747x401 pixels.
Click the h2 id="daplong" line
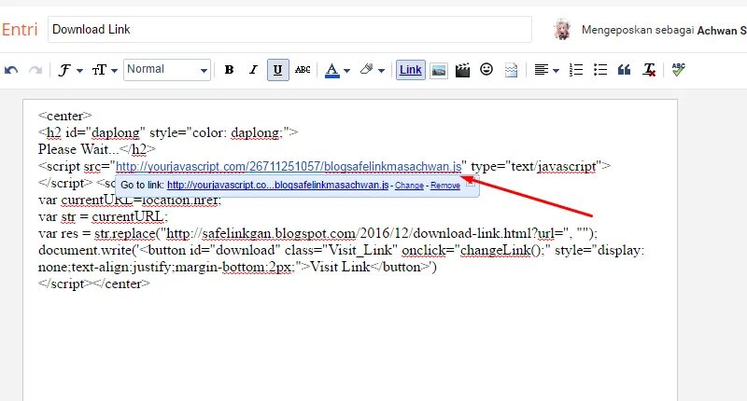(x=168, y=132)
